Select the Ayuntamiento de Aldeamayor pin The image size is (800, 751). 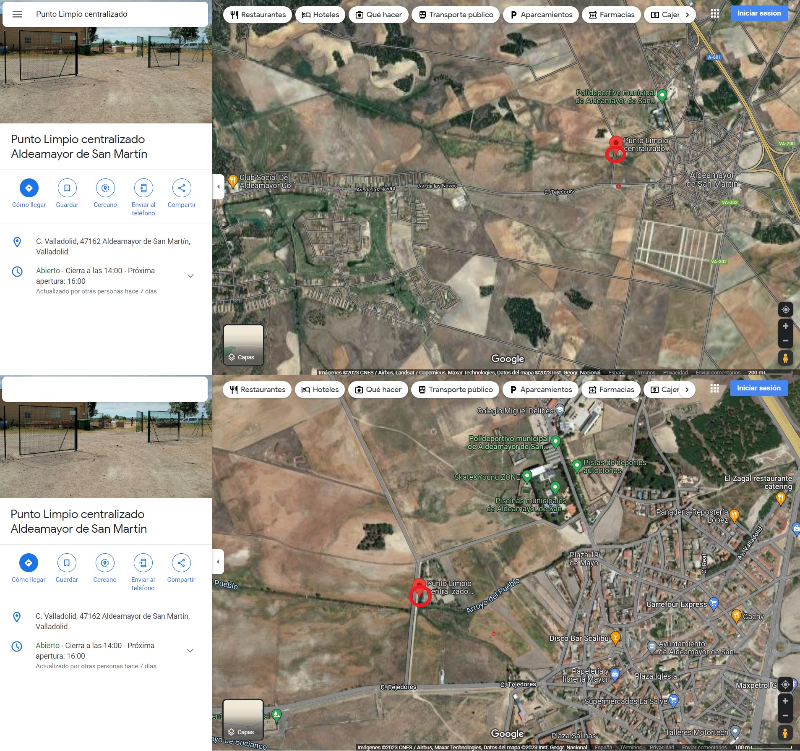pyautogui.click(x=652, y=647)
